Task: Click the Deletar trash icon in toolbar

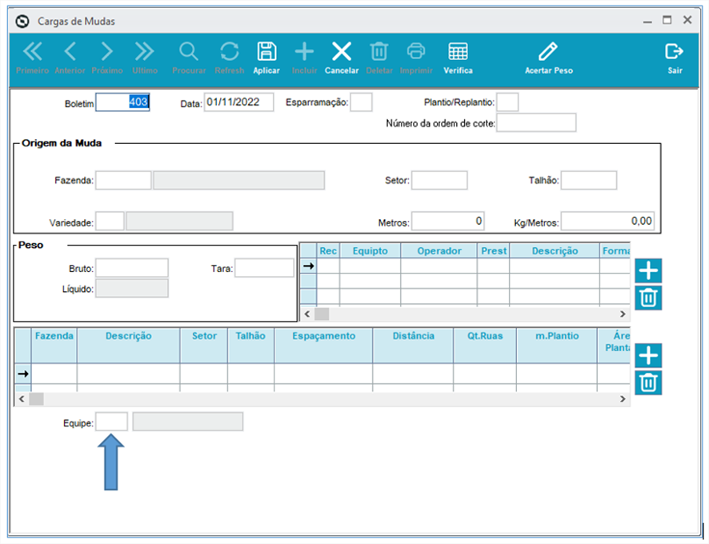Action: click(379, 58)
